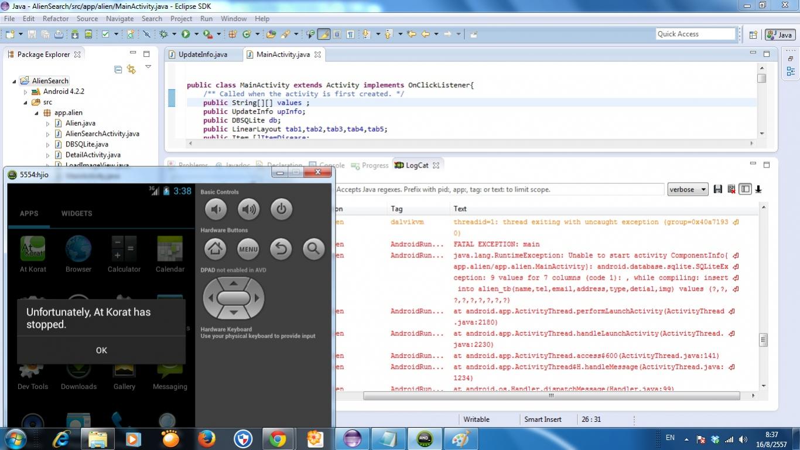Click the Debug bug icon
The width and height of the screenshot is (800, 450).
click(x=164, y=34)
